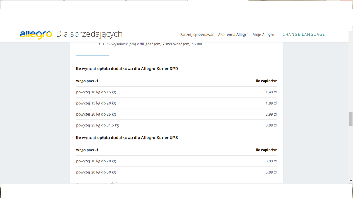This screenshot has width=353, height=198.
Task: Open the Zacznij sprzedawać menu item
Action: (x=197, y=35)
